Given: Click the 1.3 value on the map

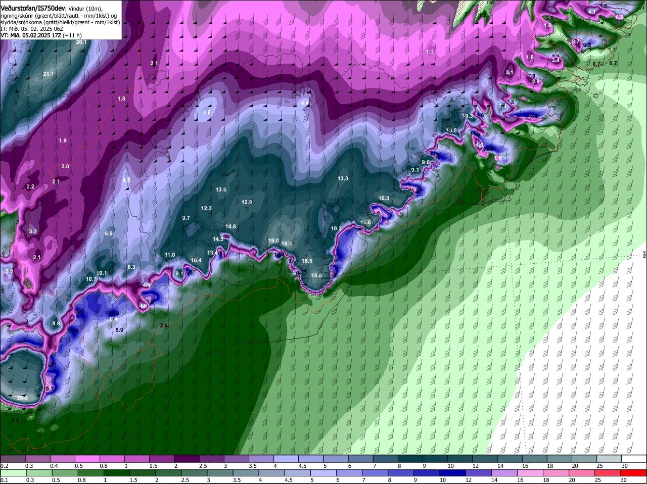Looking at the screenshot, I should [x=430, y=52].
